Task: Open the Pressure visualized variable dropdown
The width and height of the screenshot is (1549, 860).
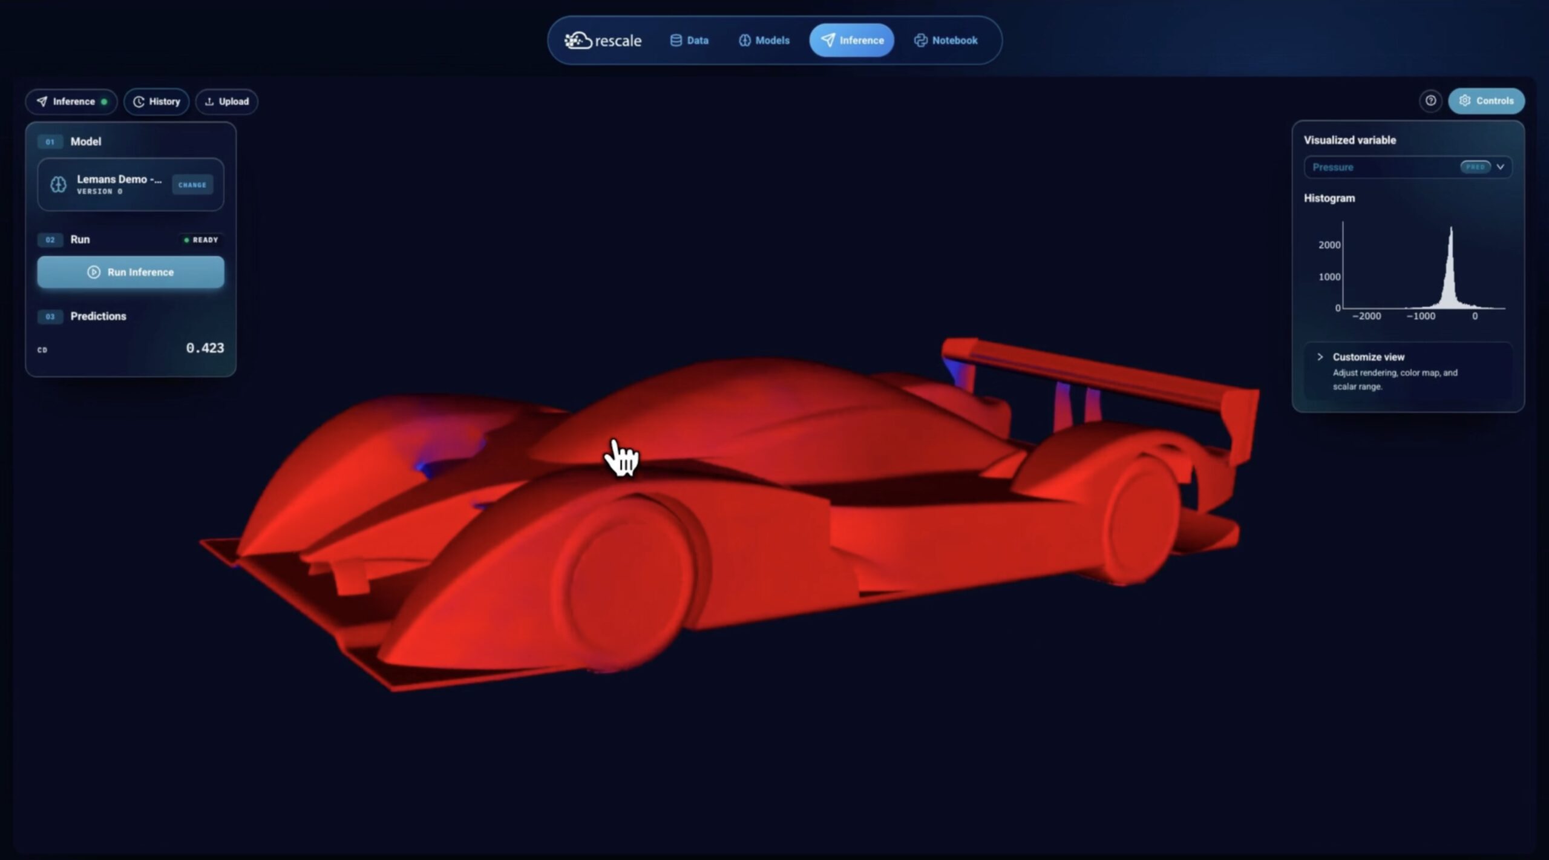Action: [1407, 167]
